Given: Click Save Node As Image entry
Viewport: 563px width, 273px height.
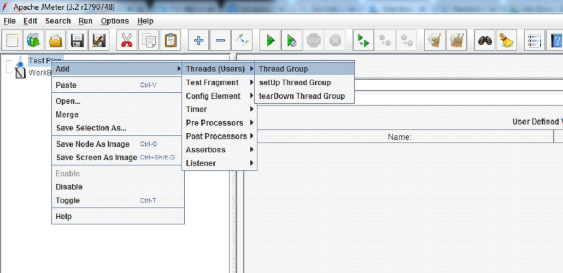Looking at the screenshot, I should (x=118, y=144).
